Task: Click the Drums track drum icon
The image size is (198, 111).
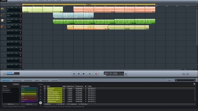Action: coord(2,21)
